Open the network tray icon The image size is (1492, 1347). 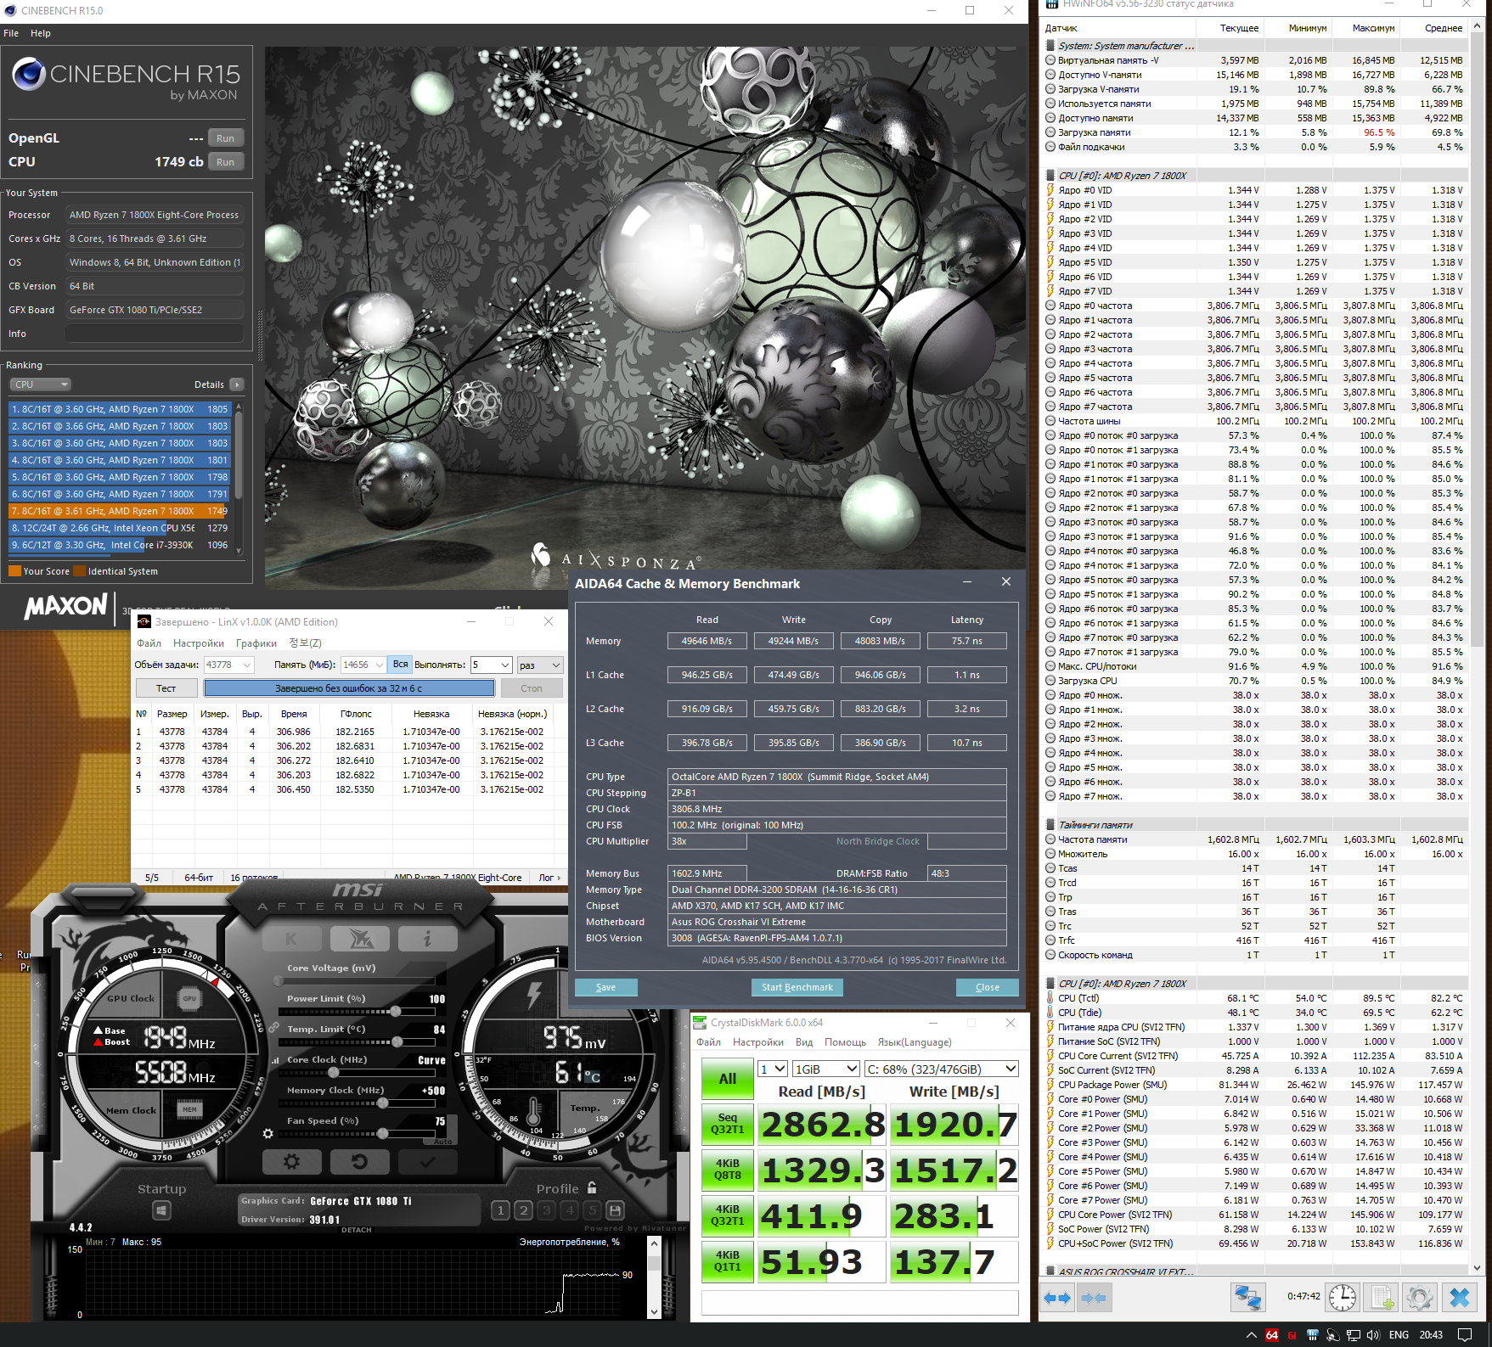click(x=1354, y=1335)
